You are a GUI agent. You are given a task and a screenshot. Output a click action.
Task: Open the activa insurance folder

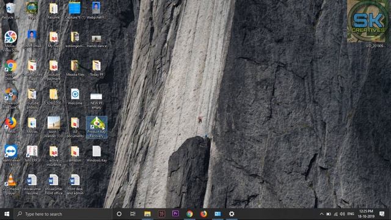pos(53,156)
